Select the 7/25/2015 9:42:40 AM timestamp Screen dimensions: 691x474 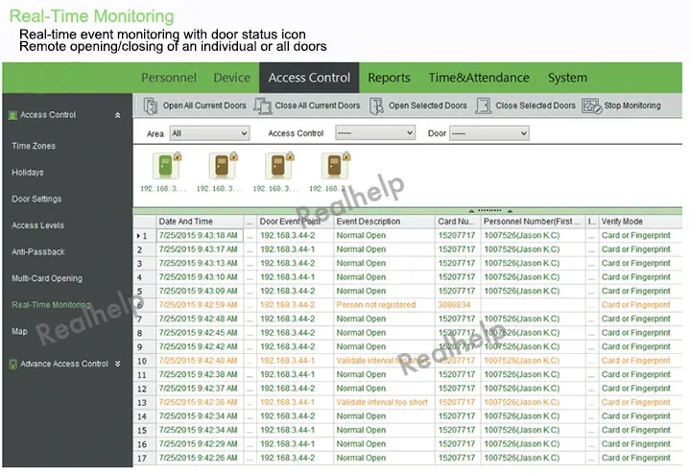[199, 361]
